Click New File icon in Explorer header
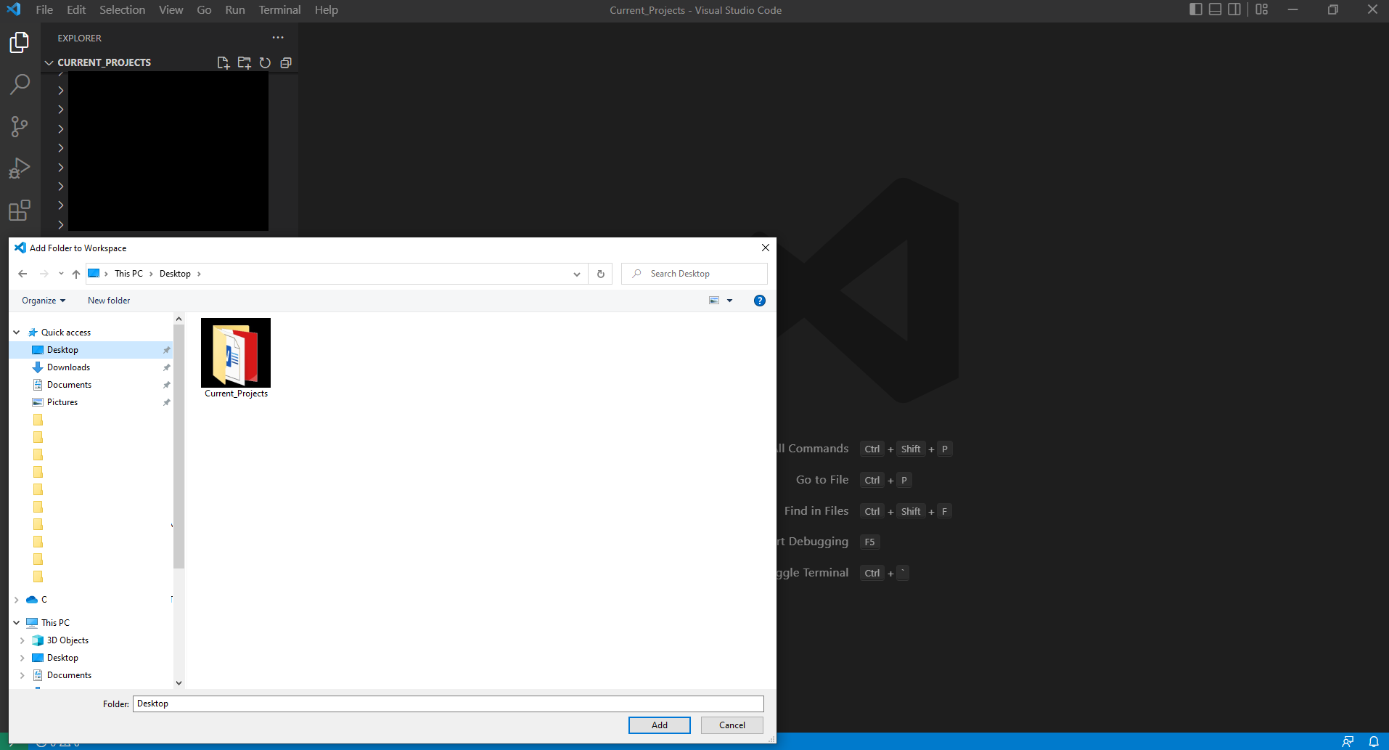Image resolution: width=1389 pixels, height=750 pixels. [224, 63]
